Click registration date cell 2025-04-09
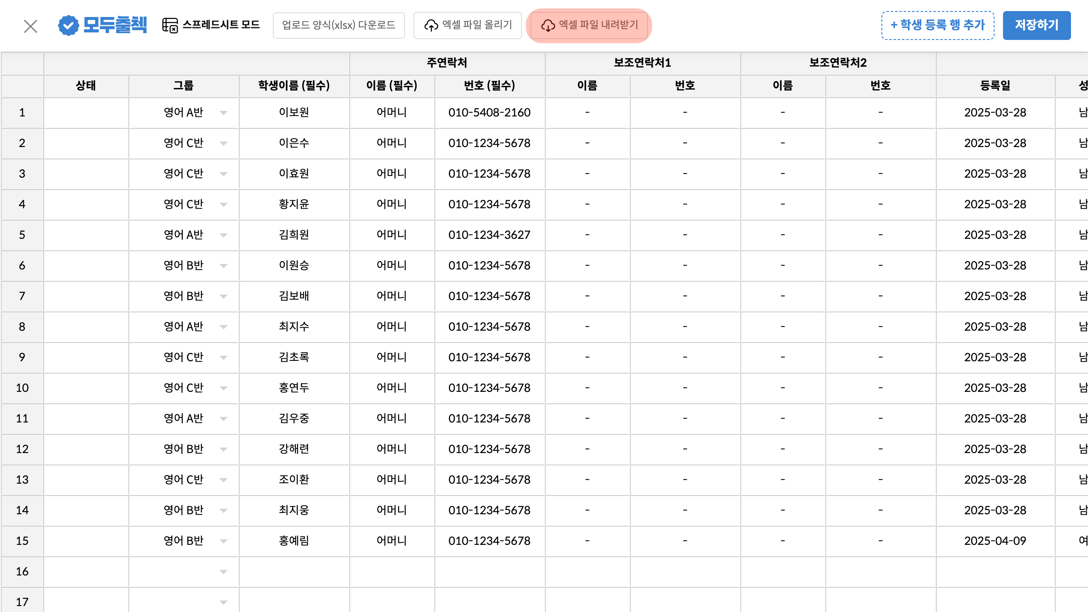This screenshot has height=612, width=1088. click(995, 541)
